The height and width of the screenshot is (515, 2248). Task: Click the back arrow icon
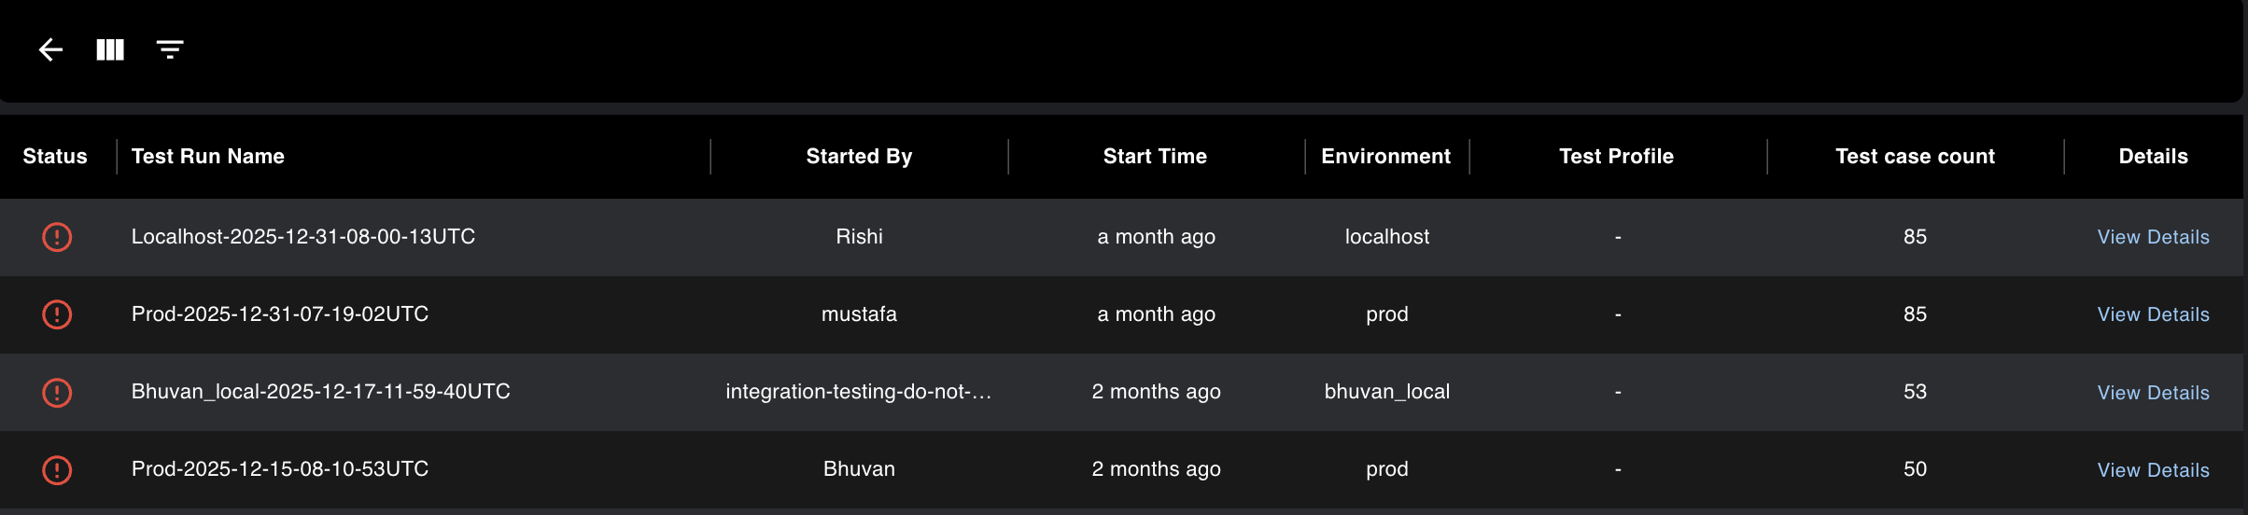tap(50, 49)
